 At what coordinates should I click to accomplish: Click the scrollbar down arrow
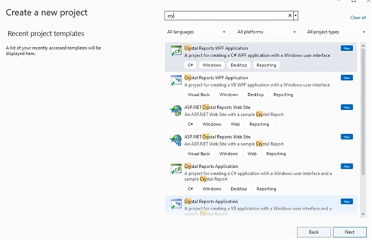point(363,214)
